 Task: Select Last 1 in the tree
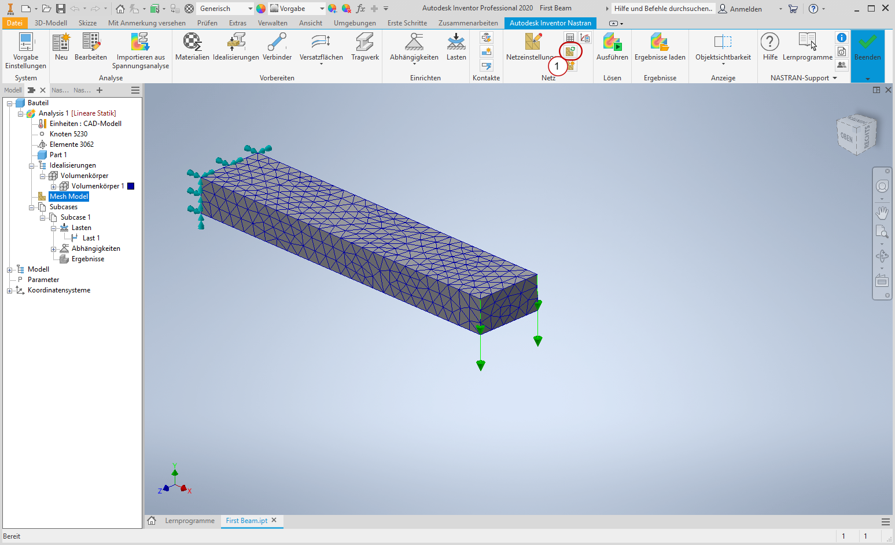pos(91,238)
